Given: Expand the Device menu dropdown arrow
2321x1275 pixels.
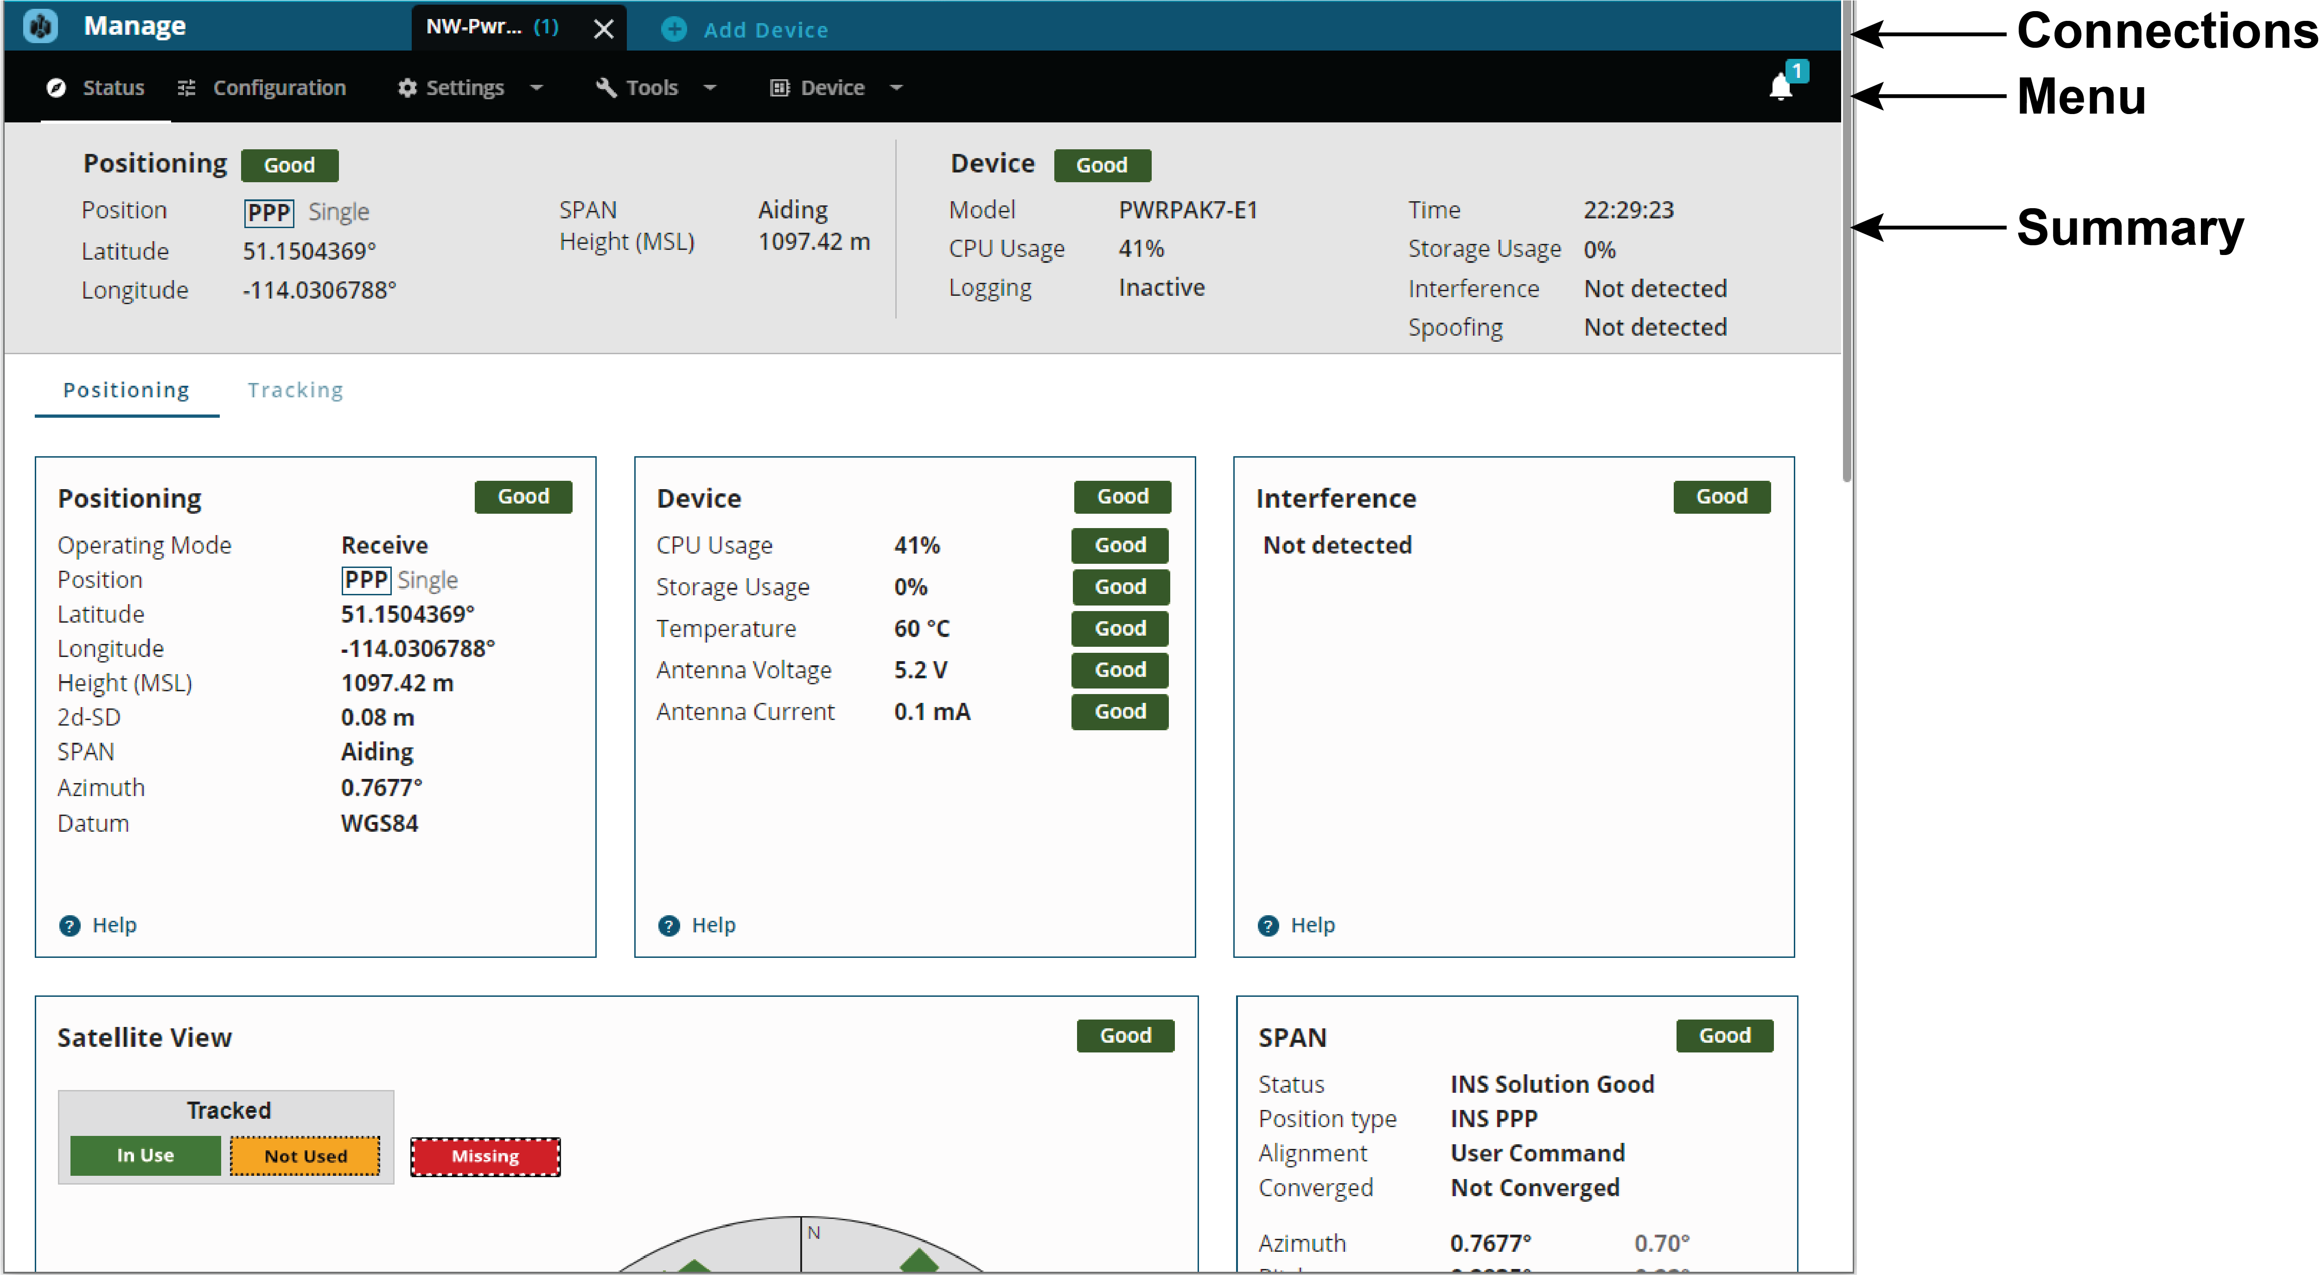Looking at the screenshot, I should click(x=897, y=88).
